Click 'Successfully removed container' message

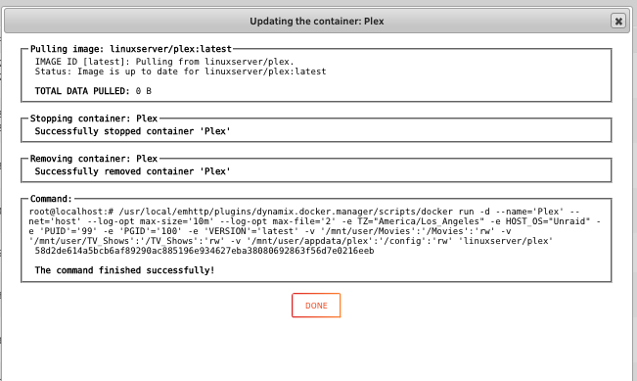pos(132,171)
